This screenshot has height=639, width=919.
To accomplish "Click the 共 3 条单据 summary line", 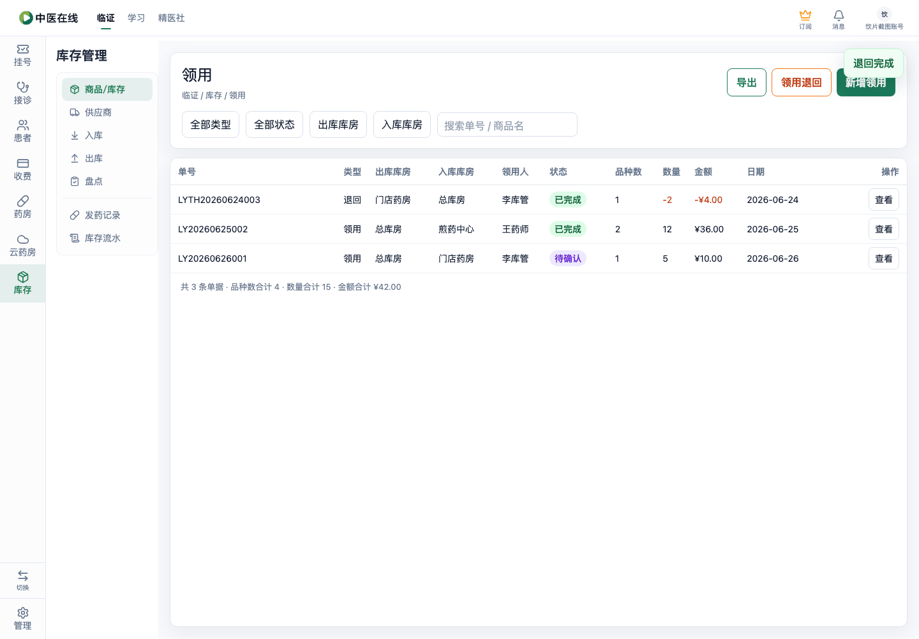I will coord(291,287).
